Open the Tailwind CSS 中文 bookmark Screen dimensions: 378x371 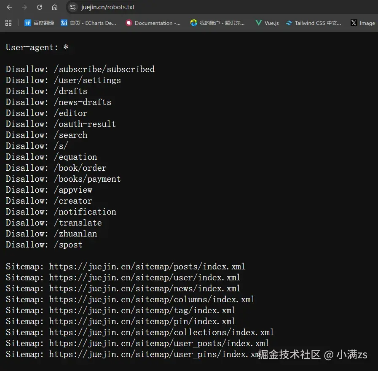click(314, 23)
